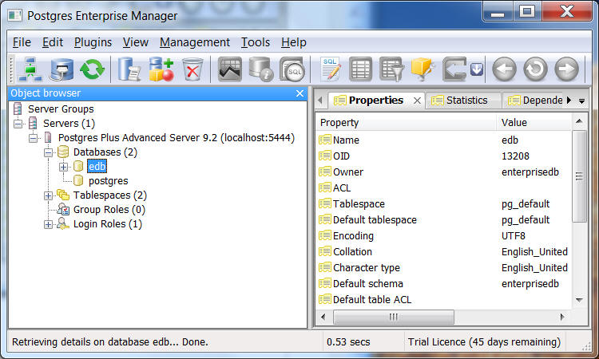Screen dimensions: 599x359
Task: Select the edb database
Action: [x=97, y=167]
